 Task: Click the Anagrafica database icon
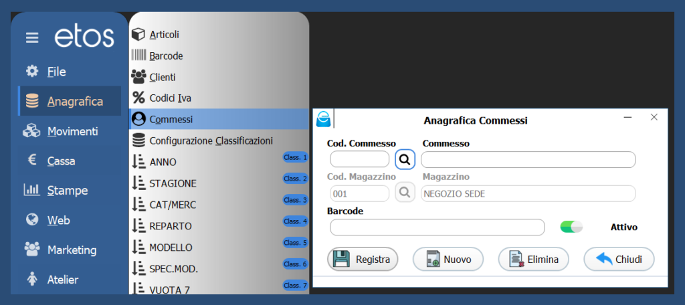point(32,102)
